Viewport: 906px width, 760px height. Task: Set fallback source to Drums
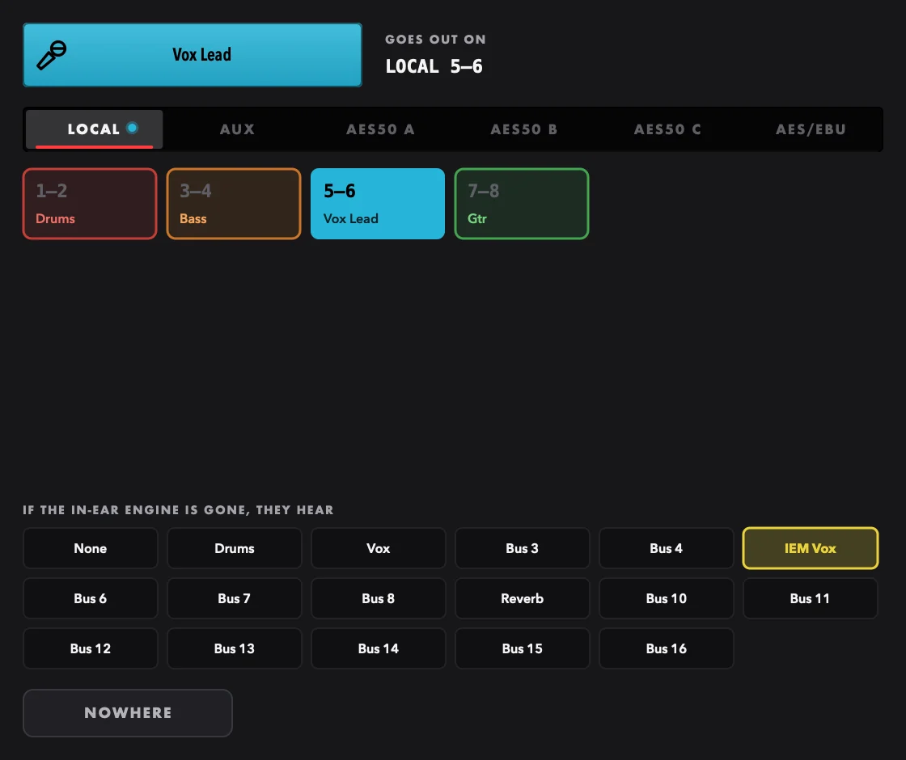(234, 548)
